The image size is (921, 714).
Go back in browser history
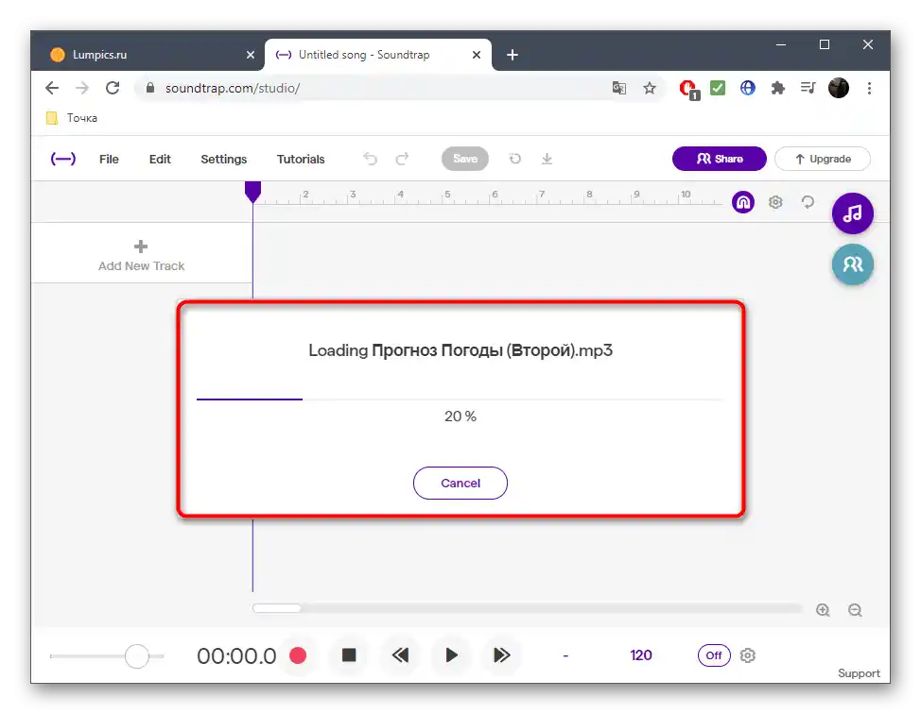(x=52, y=88)
